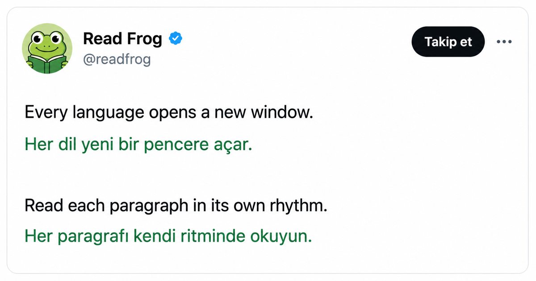Select the line "Every language opens a new window."
The width and height of the screenshot is (536, 281).
point(168,112)
